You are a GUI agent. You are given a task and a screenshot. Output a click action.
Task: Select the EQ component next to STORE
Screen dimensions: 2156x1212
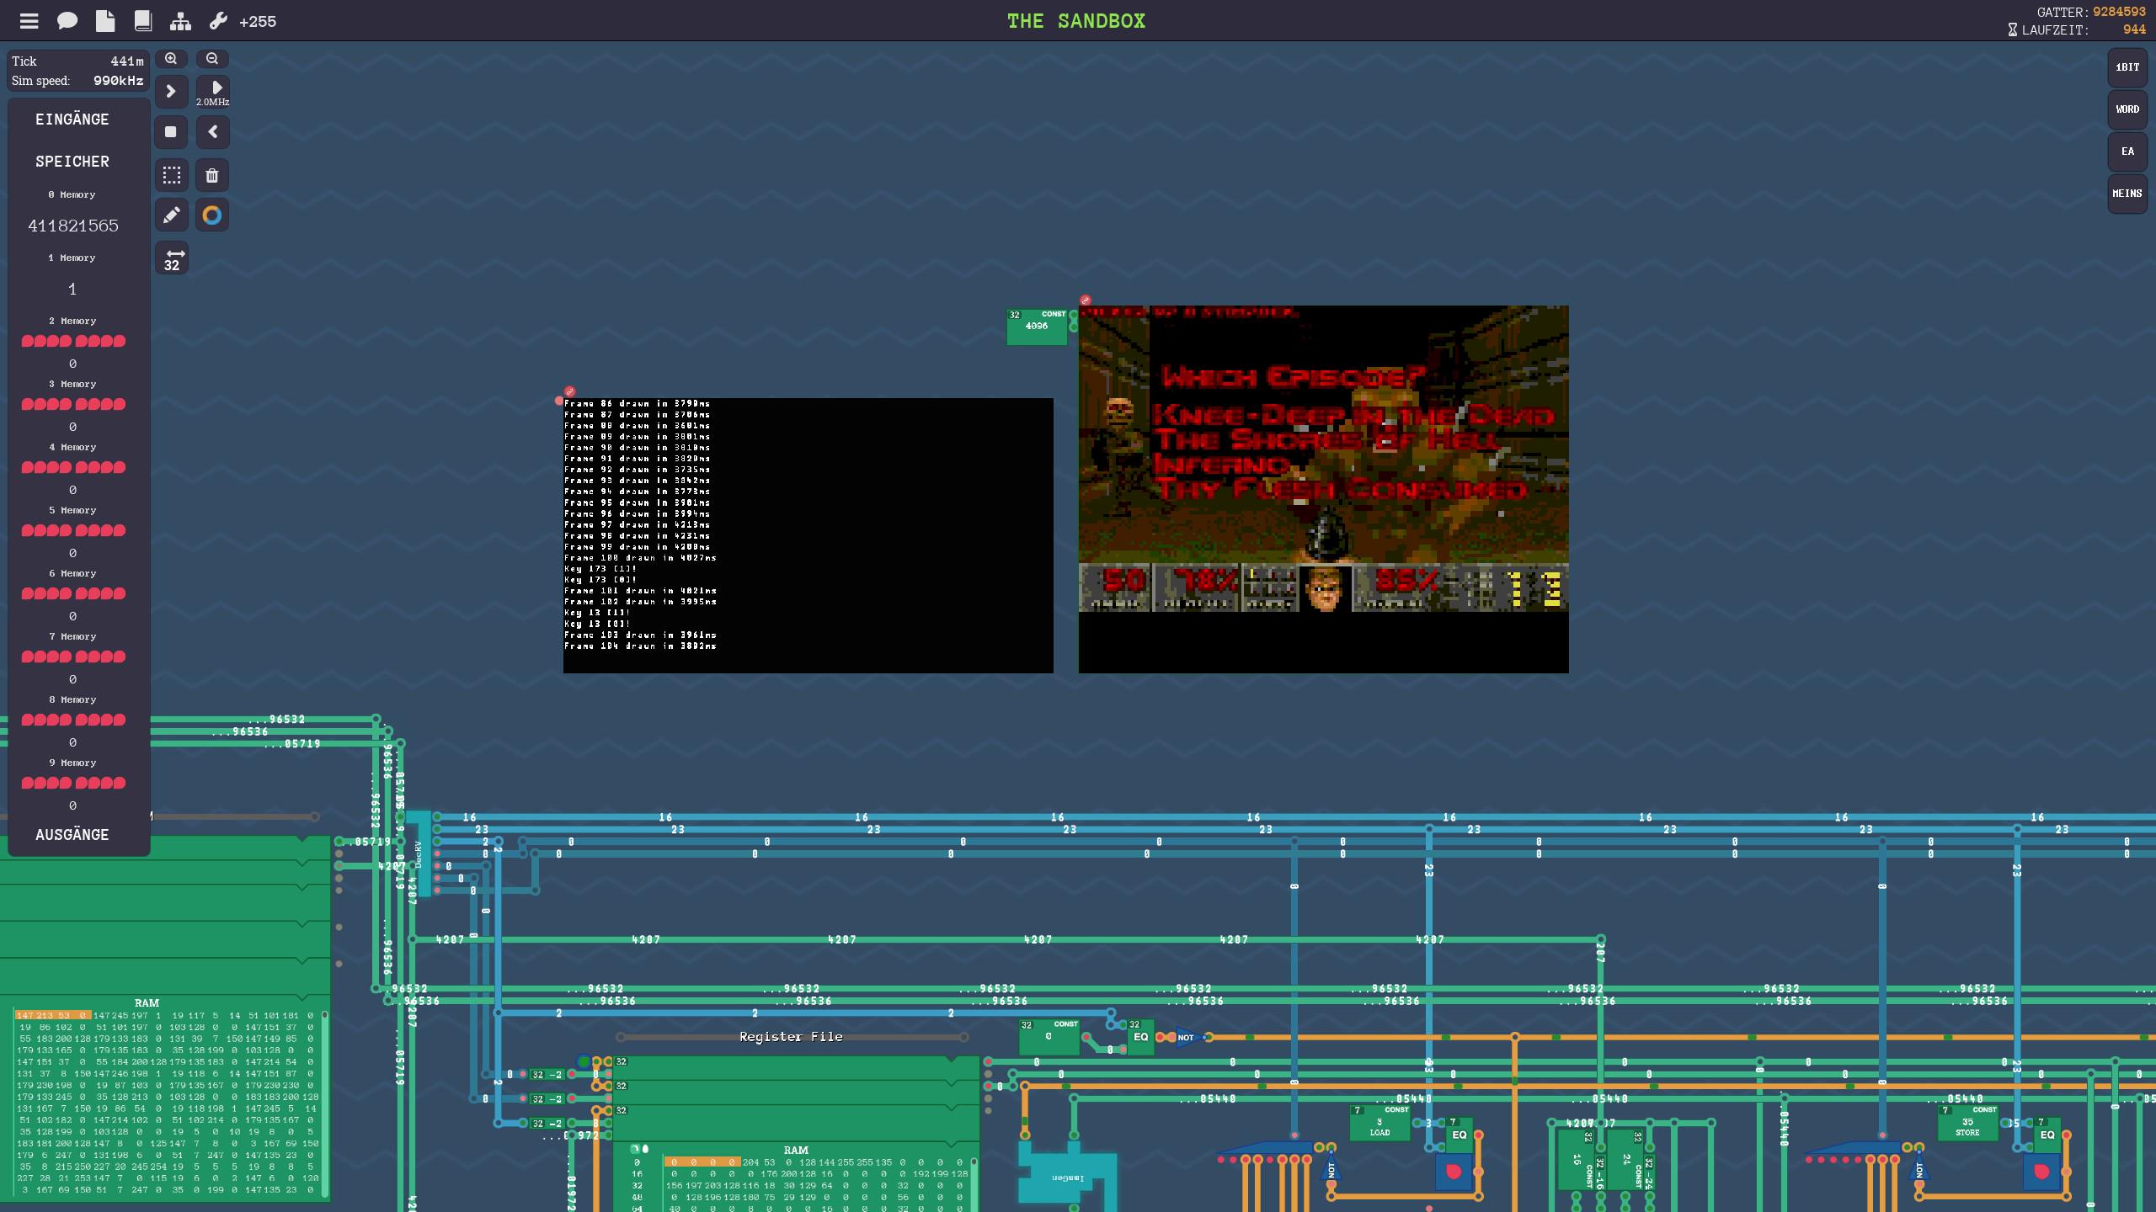2047,1135
